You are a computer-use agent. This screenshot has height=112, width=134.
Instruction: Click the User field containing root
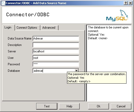pos(56,58)
